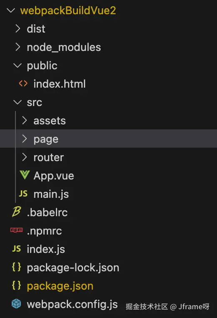Collapse the public folder chevron

(18, 65)
